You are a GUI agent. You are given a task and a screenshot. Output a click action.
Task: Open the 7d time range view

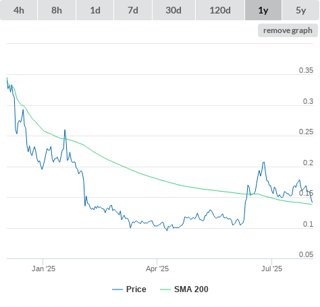[133, 10]
